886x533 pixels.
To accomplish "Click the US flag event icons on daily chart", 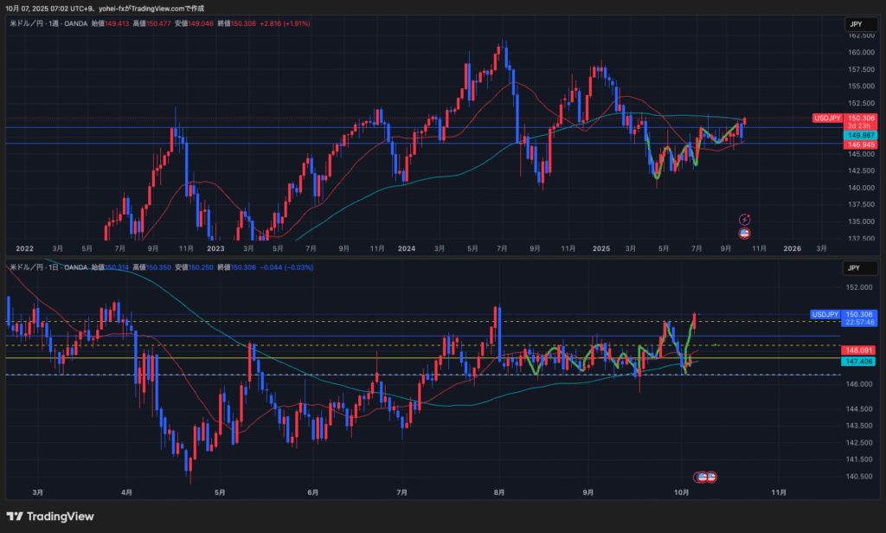I will [x=706, y=477].
